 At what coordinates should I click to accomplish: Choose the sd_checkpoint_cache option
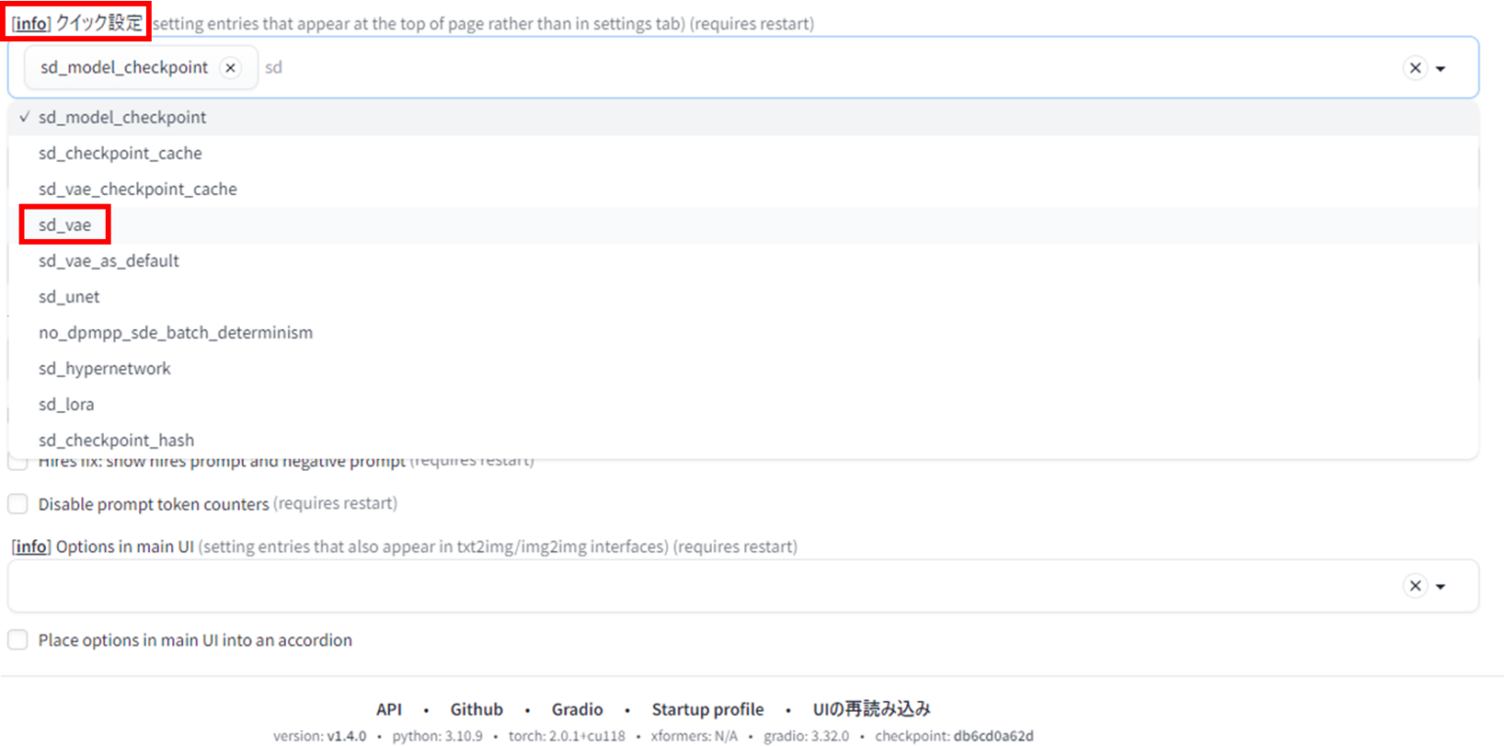pyautogui.click(x=120, y=153)
